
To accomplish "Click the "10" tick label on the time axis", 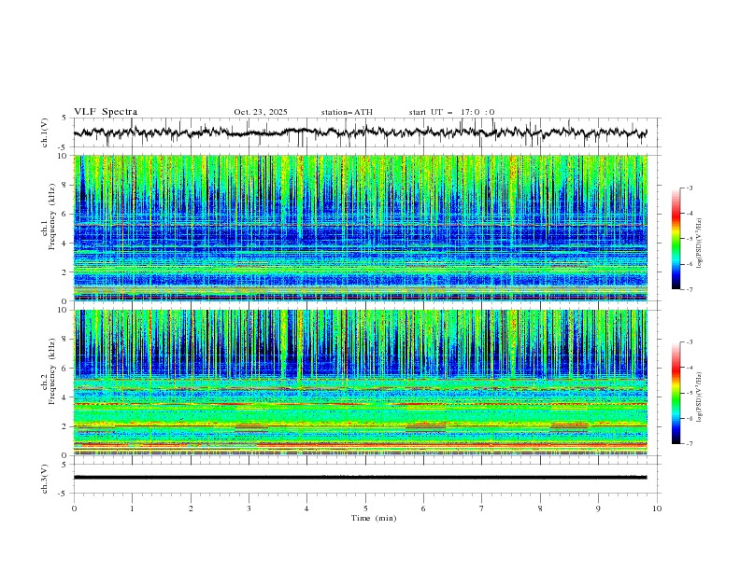I will point(657,508).
